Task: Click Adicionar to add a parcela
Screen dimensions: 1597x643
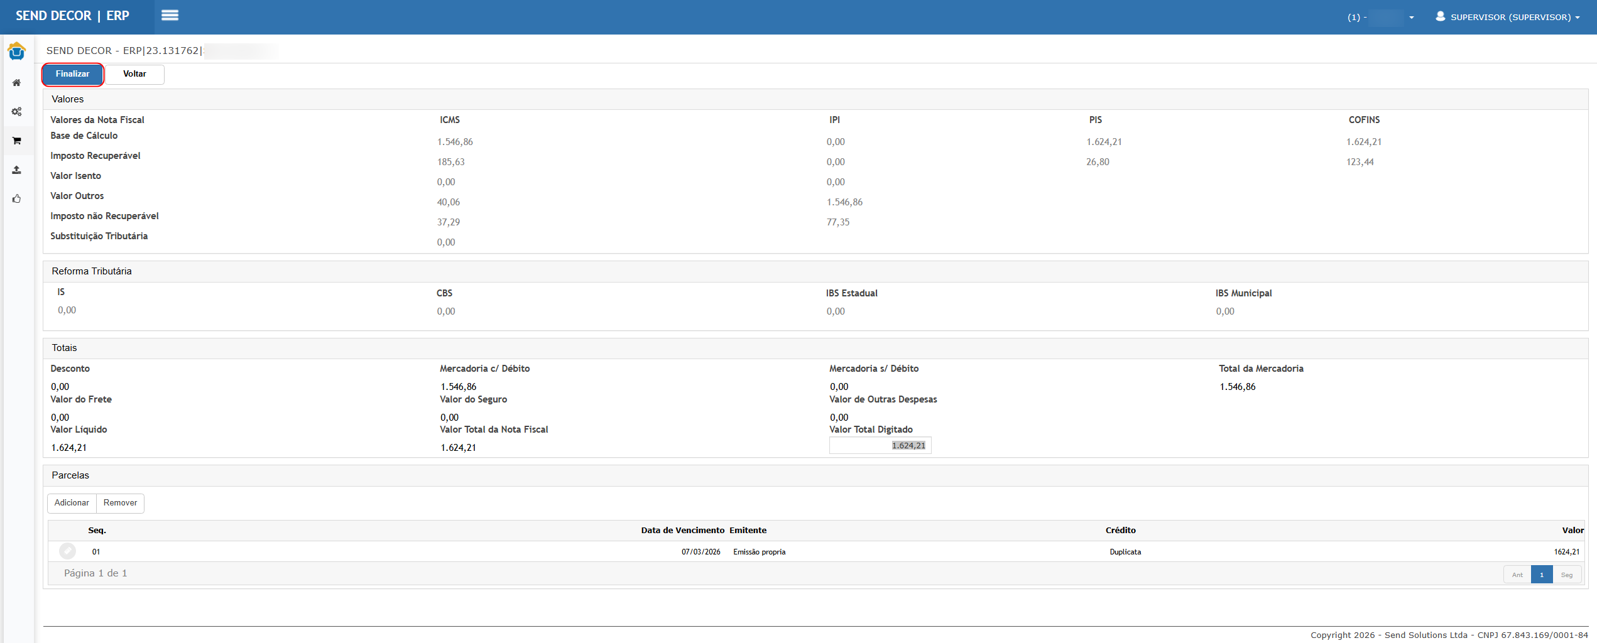Action: click(72, 503)
